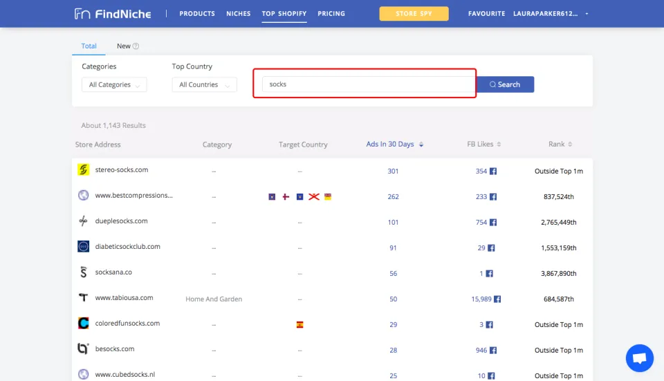Open the LAURAPARKER612 account menu arrow
This screenshot has width=664, height=381.
587,14
